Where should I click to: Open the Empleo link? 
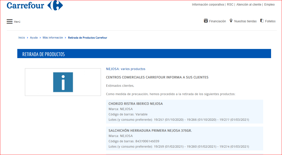[x=269, y=5]
